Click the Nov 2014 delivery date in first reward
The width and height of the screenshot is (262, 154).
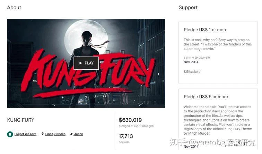(x=191, y=62)
